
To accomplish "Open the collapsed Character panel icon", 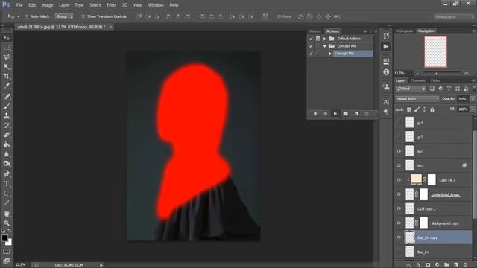I will pyautogui.click(x=386, y=102).
